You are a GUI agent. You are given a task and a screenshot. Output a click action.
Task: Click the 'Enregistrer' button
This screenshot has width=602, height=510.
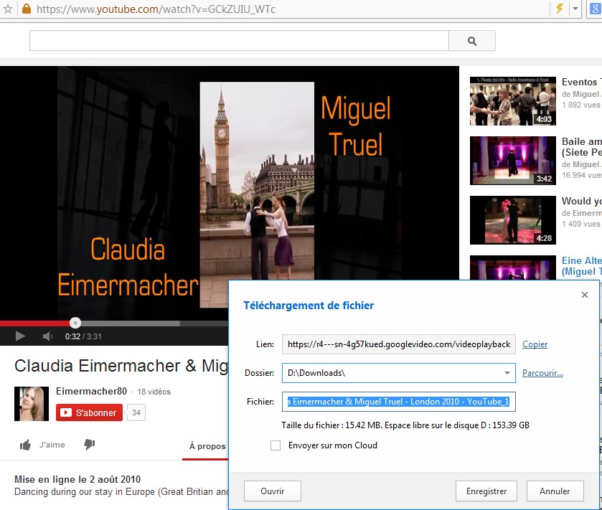[486, 491]
